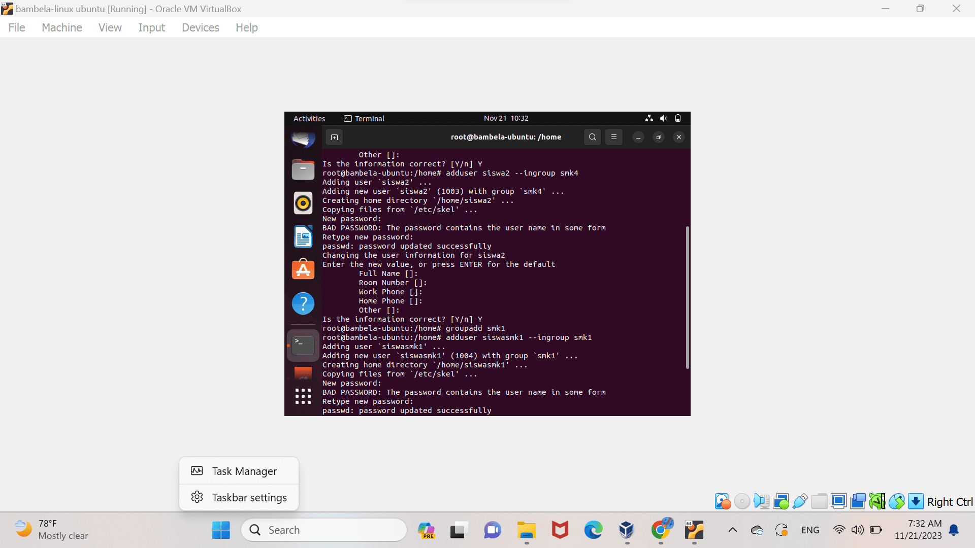Click the Terminal app menu in top bar
The image size is (975, 548).
pyautogui.click(x=364, y=118)
